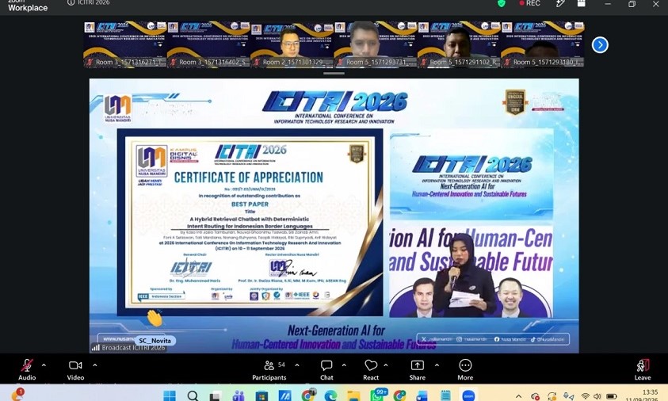
Task: Expand the Share options caret
Action: pos(437,365)
